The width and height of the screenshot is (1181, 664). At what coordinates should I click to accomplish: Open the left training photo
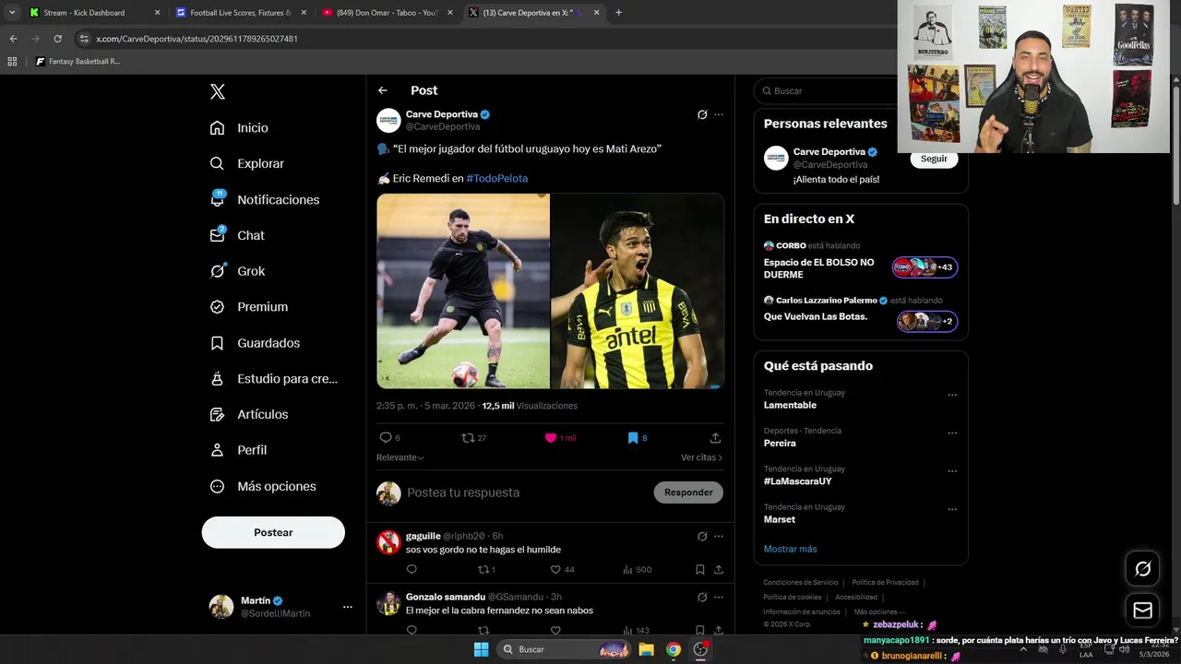pos(463,290)
